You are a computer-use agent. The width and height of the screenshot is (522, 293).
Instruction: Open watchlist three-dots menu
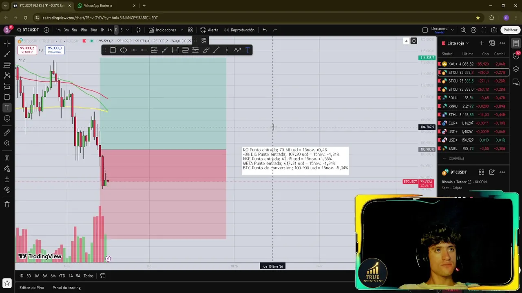[x=502, y=43]
